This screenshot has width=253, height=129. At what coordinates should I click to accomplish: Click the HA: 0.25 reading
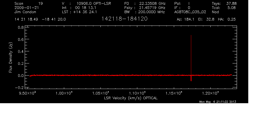point(227,19)
